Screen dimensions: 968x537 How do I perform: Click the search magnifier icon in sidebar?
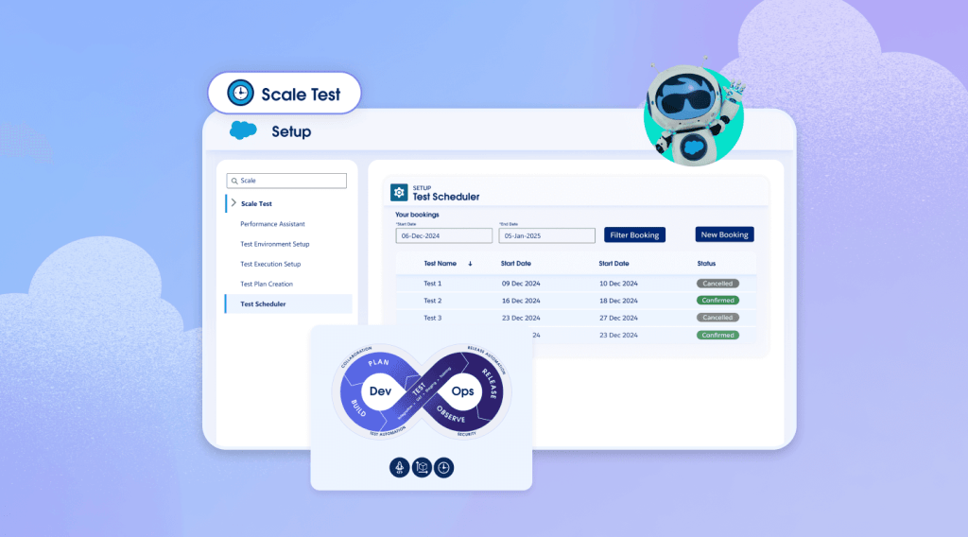click(234, 181)
